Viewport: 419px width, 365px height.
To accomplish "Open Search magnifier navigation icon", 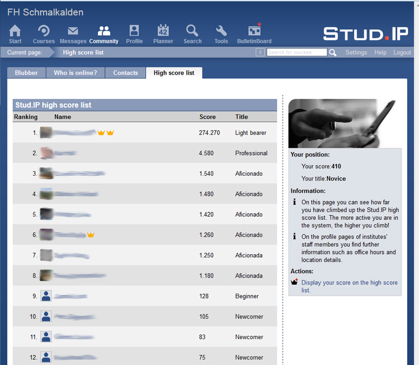I will pos(192,30).
